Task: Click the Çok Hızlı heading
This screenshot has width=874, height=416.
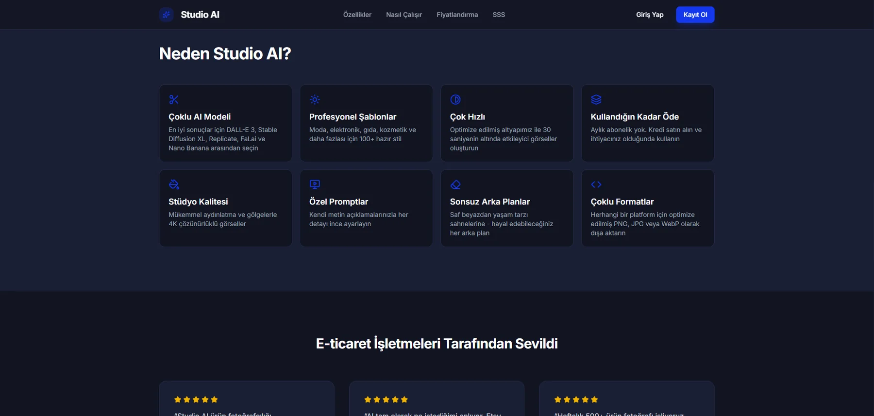Action: 467,117
